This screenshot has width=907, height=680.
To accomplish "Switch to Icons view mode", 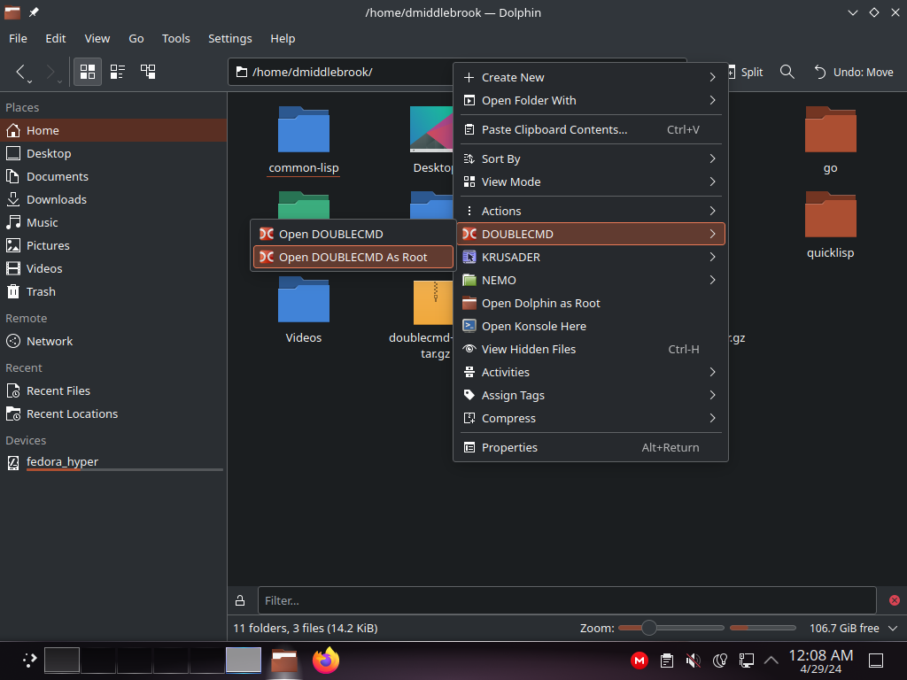I will click(88, 72).
